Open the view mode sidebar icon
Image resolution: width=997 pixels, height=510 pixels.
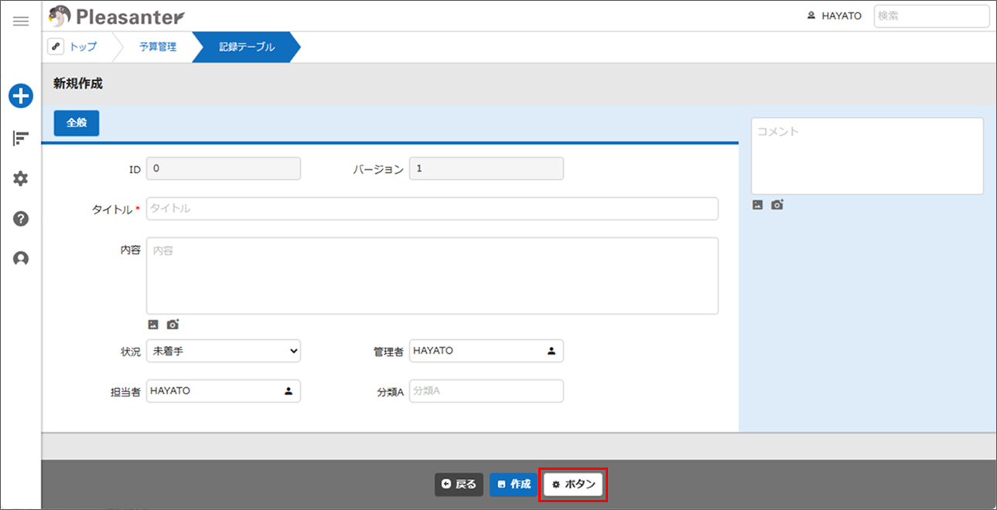[x=21, y=138]
